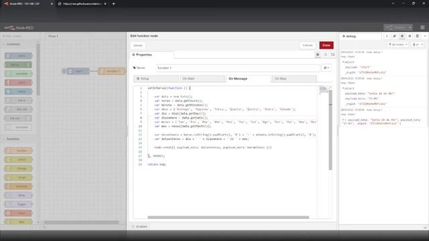
Task: Select the function 1 node on canvas
Action: pyautogui.click(x=111, y=72)
